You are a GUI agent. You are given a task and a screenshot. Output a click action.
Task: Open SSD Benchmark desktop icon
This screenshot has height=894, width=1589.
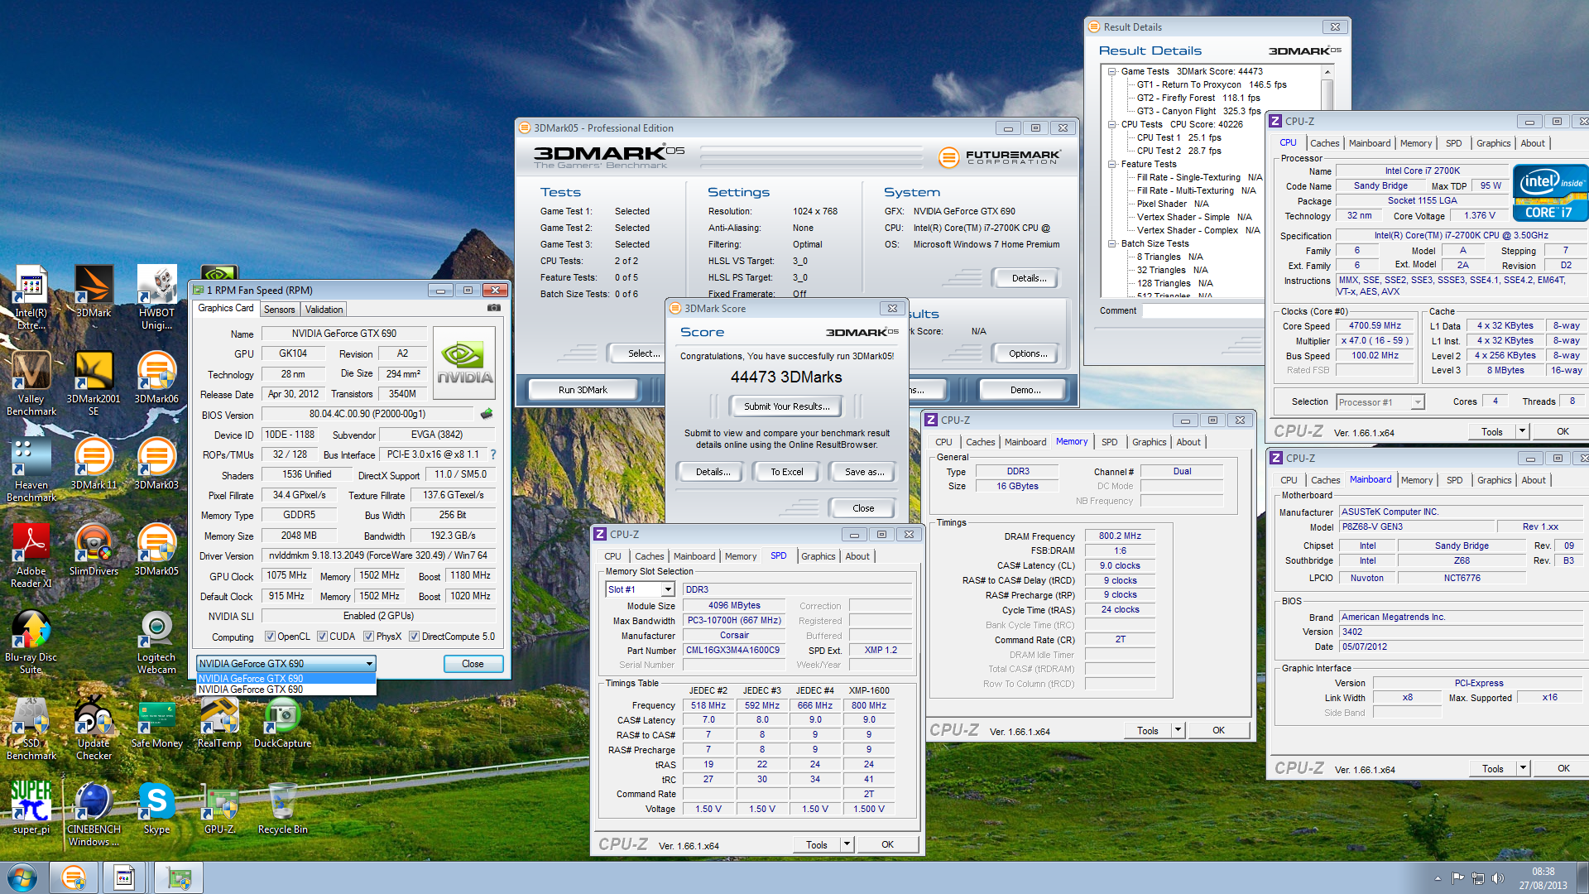(x=31, y=728)
